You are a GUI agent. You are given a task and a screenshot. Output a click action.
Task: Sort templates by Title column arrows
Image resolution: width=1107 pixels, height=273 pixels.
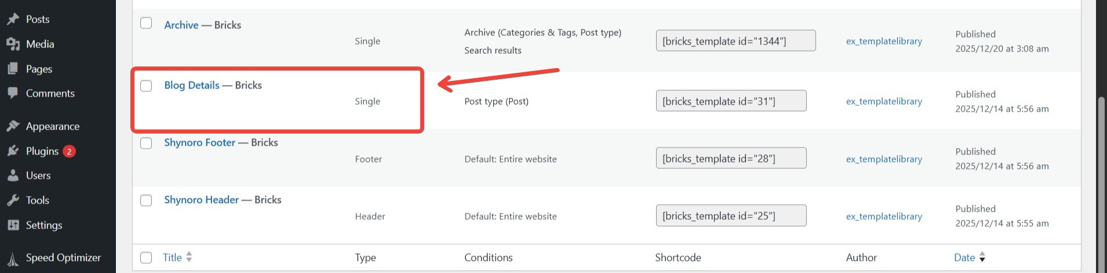click(189, 257)
